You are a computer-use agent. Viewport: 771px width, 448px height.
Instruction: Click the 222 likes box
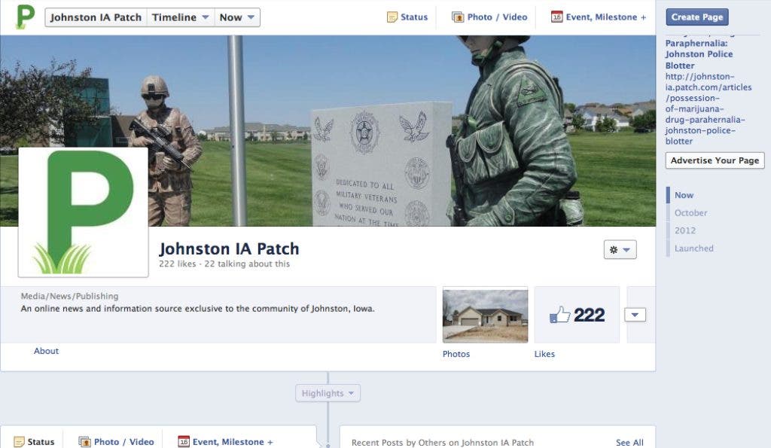pos(577,315)
